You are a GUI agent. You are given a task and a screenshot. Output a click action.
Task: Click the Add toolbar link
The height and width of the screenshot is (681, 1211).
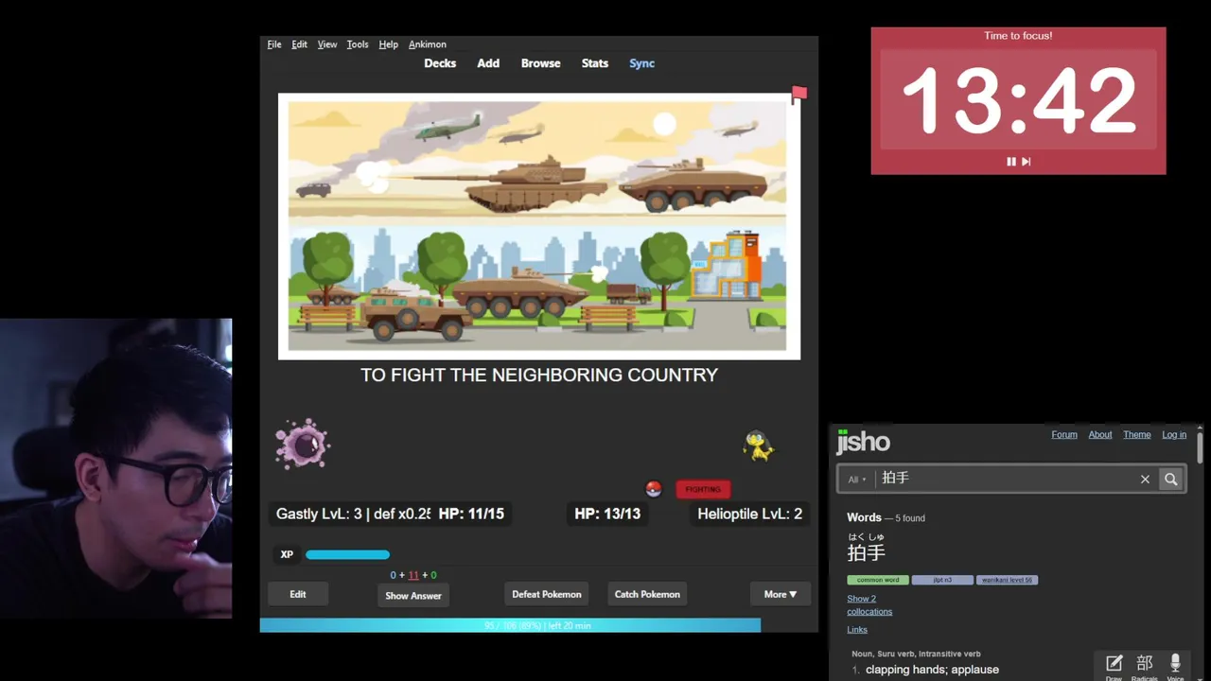[x=488, y=63]
